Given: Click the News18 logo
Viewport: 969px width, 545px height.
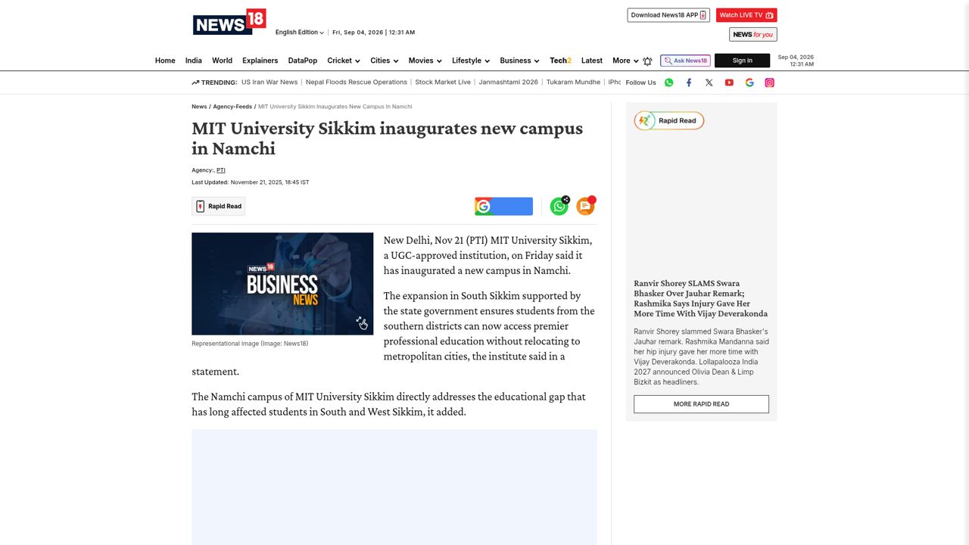Looking at the screenshot, I should coord(229,22).
